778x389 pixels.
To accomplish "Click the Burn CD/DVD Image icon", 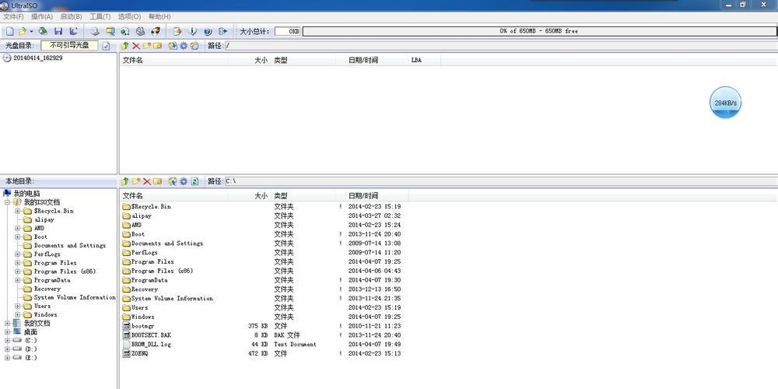I will (156, 31).
